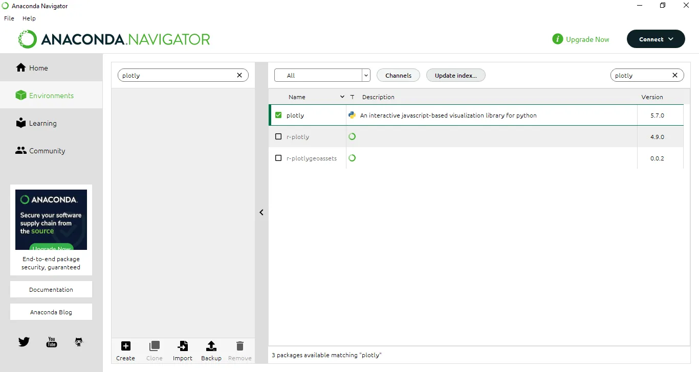Click r-plotlygeoassets version 0.0.2
This screenshot has width=699, height=372.
click(x=657, y=158)
